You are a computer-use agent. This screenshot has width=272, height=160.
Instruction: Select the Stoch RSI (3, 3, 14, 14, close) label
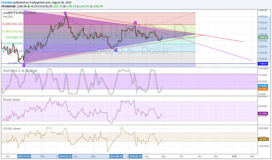tap(20, 71)
